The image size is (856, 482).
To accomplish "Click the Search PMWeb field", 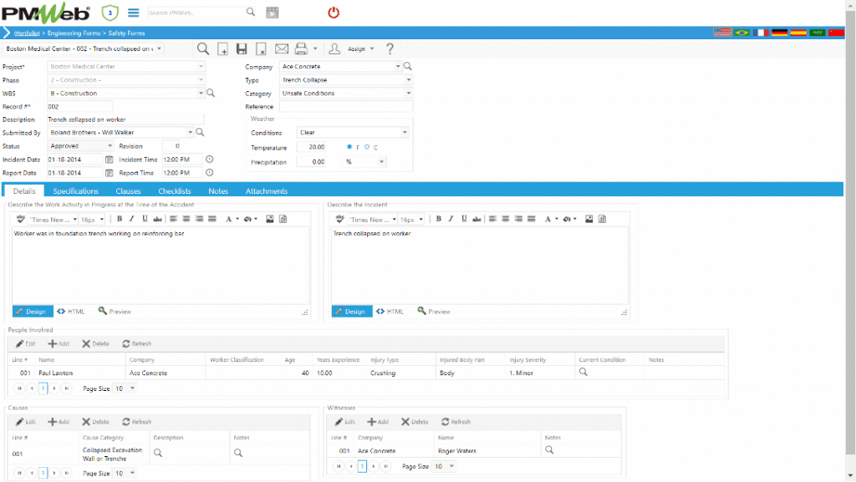I will 196,12.
